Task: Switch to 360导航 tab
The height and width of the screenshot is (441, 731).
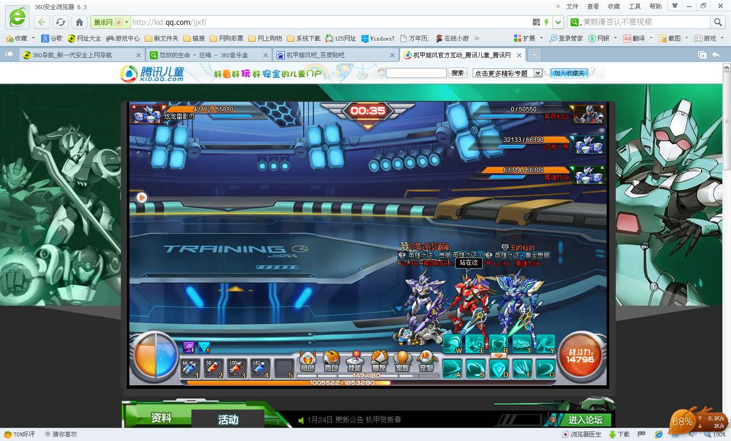Action: 82,55
